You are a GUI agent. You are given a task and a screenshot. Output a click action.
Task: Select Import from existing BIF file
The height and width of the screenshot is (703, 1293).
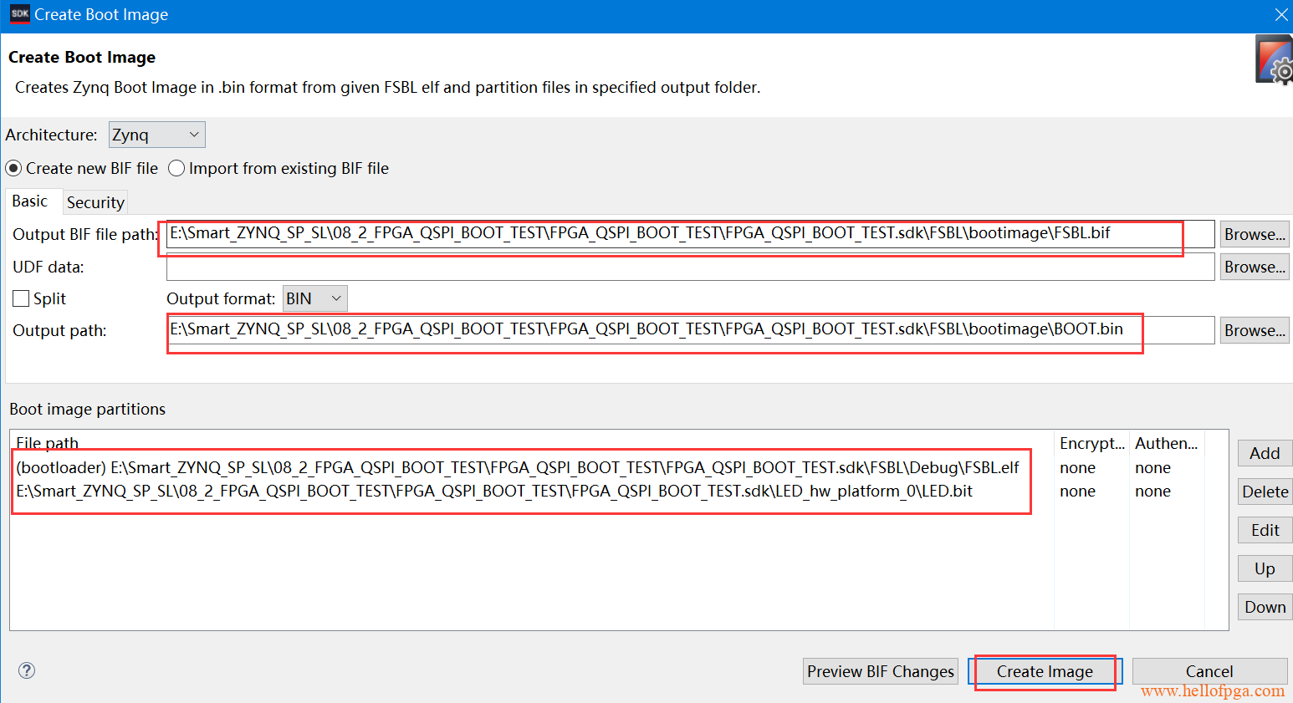click(x=176, y=168)
